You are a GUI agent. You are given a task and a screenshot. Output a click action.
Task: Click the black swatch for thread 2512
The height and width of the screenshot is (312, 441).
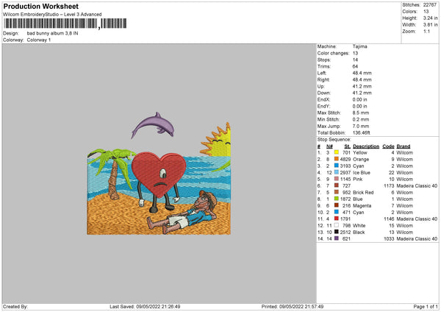(x=337, y=232)
